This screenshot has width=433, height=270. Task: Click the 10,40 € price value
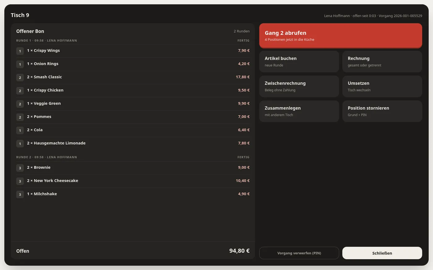pyautogui.click(x=242, y=181)
